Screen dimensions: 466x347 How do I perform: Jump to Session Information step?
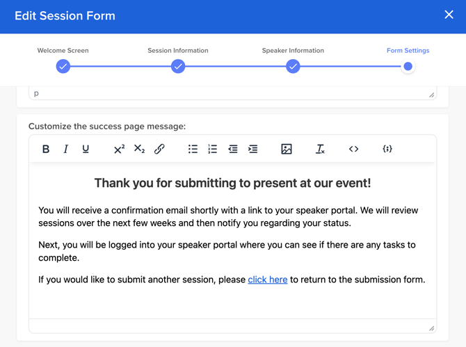[x=178, y=66]
